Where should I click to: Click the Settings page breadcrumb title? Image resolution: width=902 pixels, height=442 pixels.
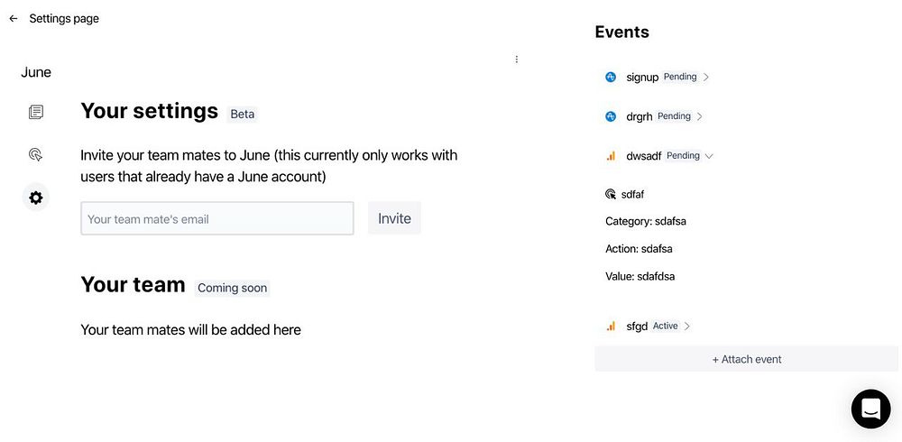[64, 18]
